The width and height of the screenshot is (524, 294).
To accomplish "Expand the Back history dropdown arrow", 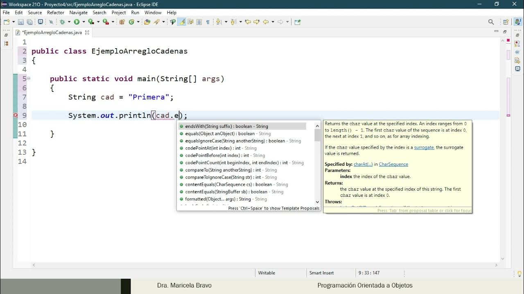I will (273, 22).
